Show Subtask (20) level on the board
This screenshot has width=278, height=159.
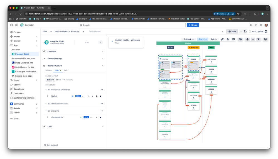coord(189,39)
